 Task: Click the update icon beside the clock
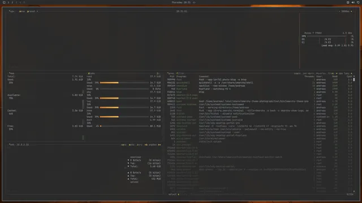(194, 2)
